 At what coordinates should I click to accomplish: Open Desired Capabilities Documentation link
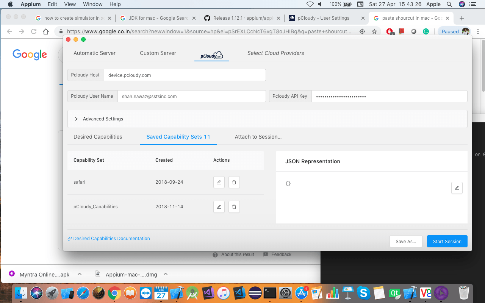click(109, 239)
